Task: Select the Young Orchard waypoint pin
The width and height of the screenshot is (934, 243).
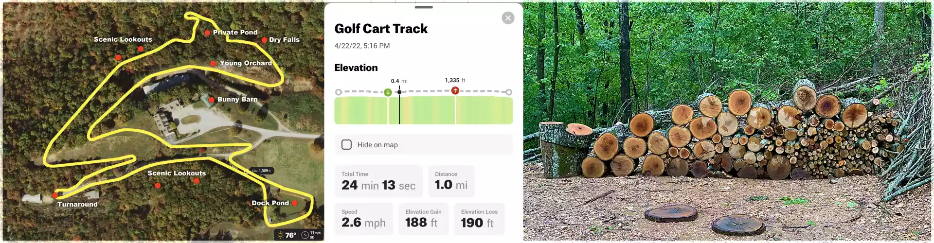Action: (213, 64)
